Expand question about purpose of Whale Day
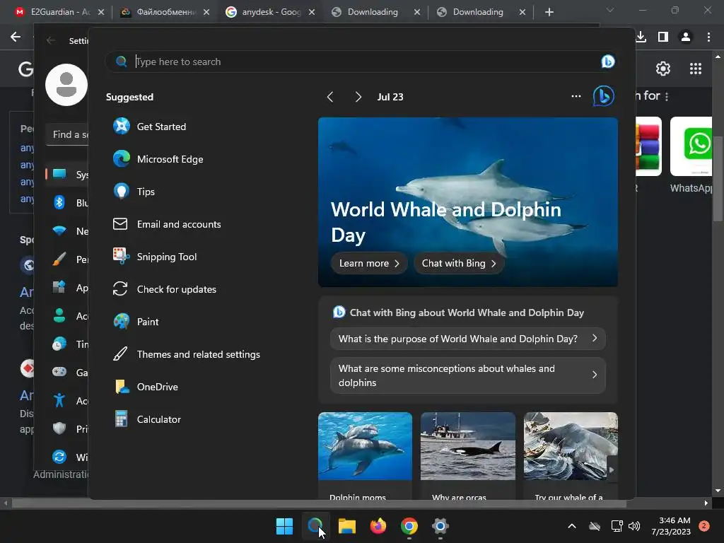 pyautogui.click(x=468, y=339)
